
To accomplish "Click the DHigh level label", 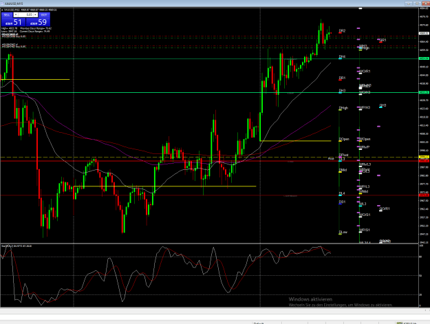I will coord(343,108).
